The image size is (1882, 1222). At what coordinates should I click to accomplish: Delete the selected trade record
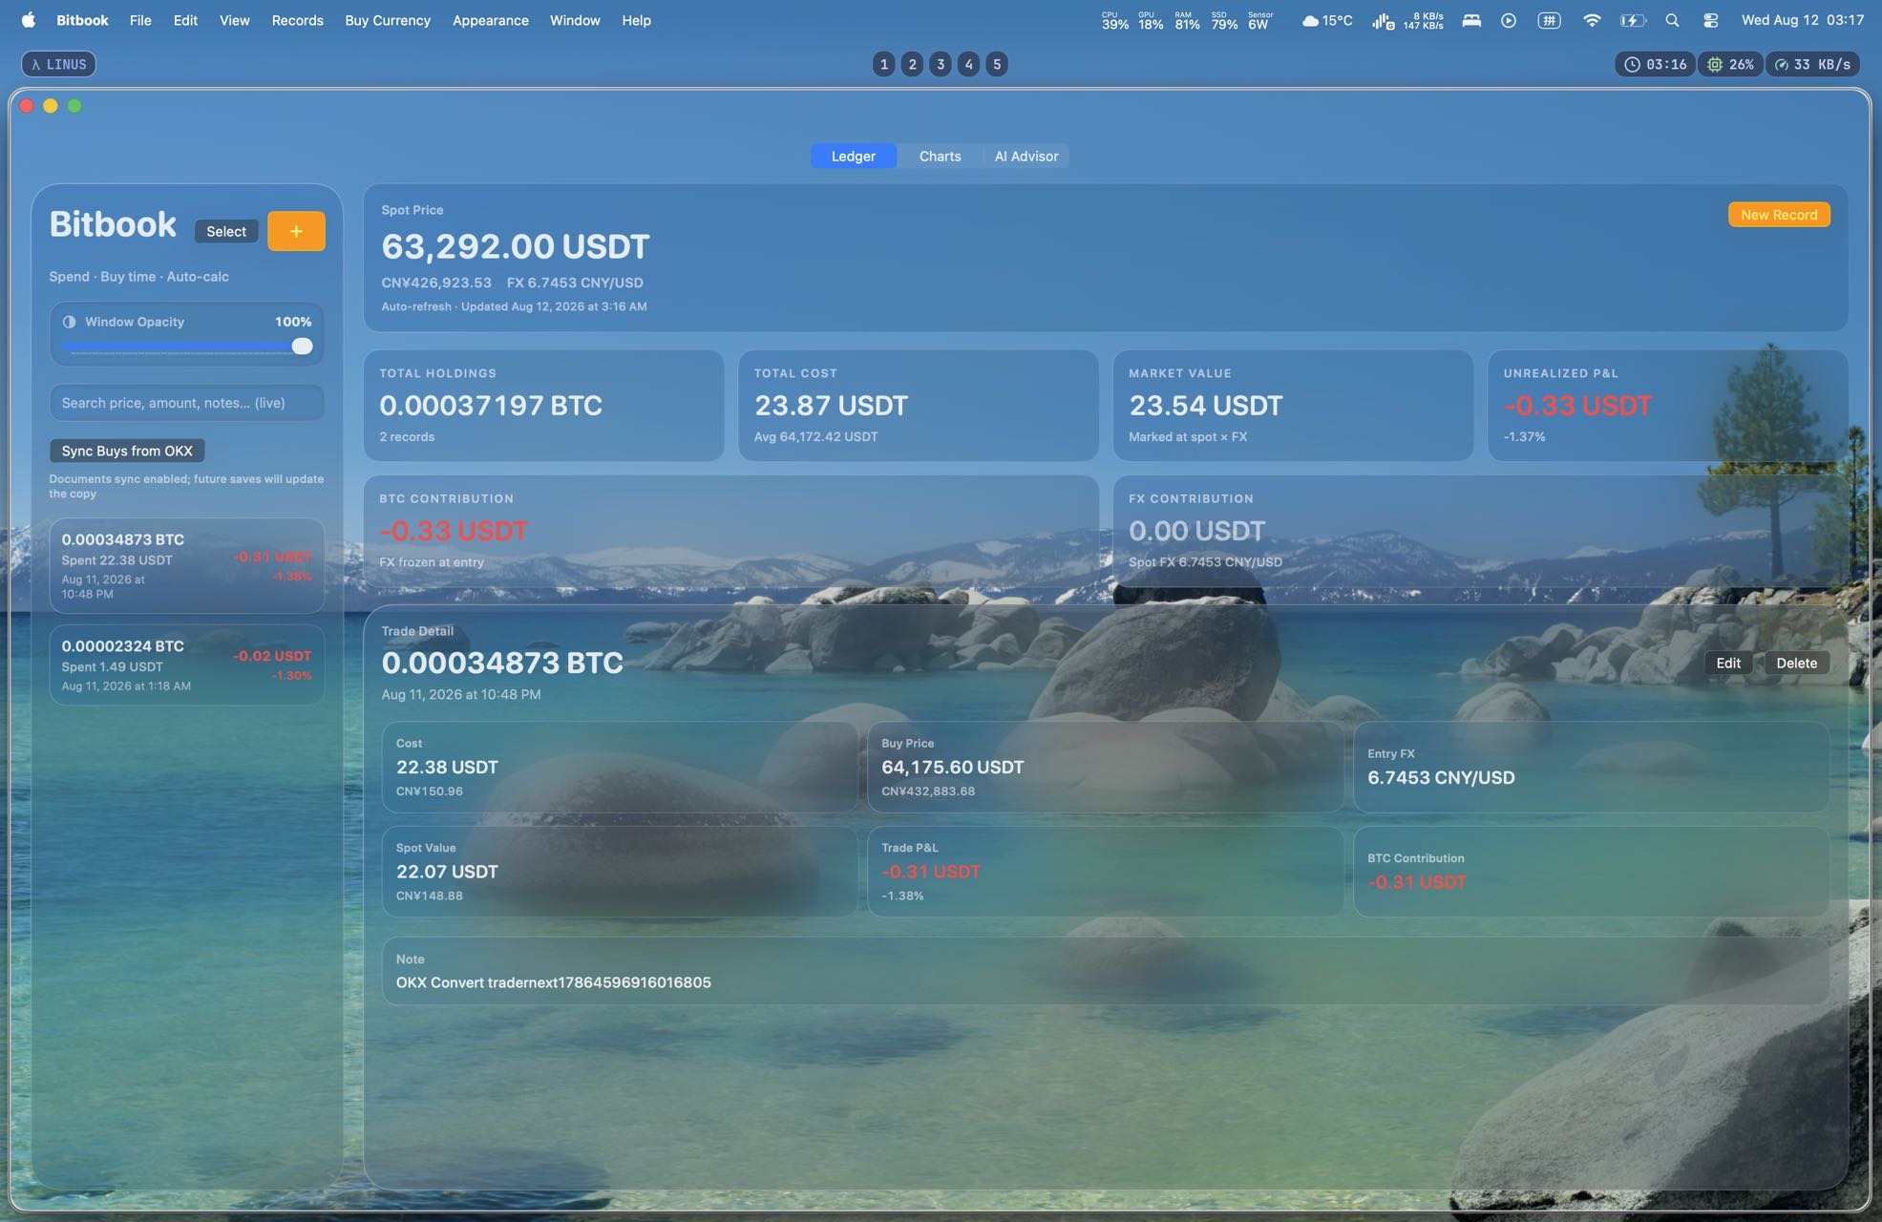(1796, 664)
